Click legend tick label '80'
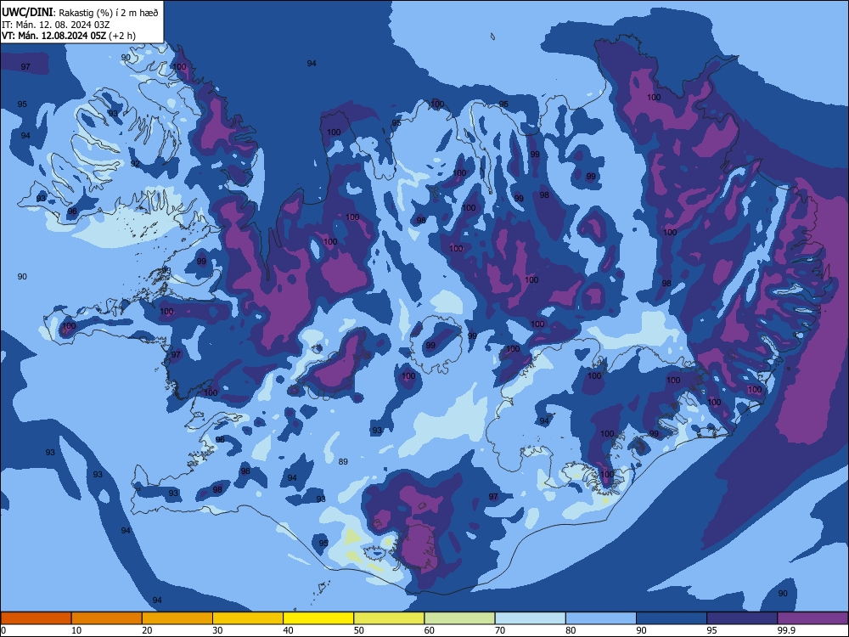This screenshot has height=637, width=849. (571, 630)
